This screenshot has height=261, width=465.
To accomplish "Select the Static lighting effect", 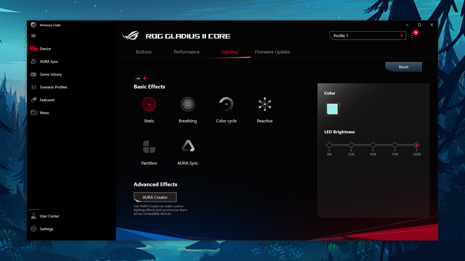I will 149,104.
